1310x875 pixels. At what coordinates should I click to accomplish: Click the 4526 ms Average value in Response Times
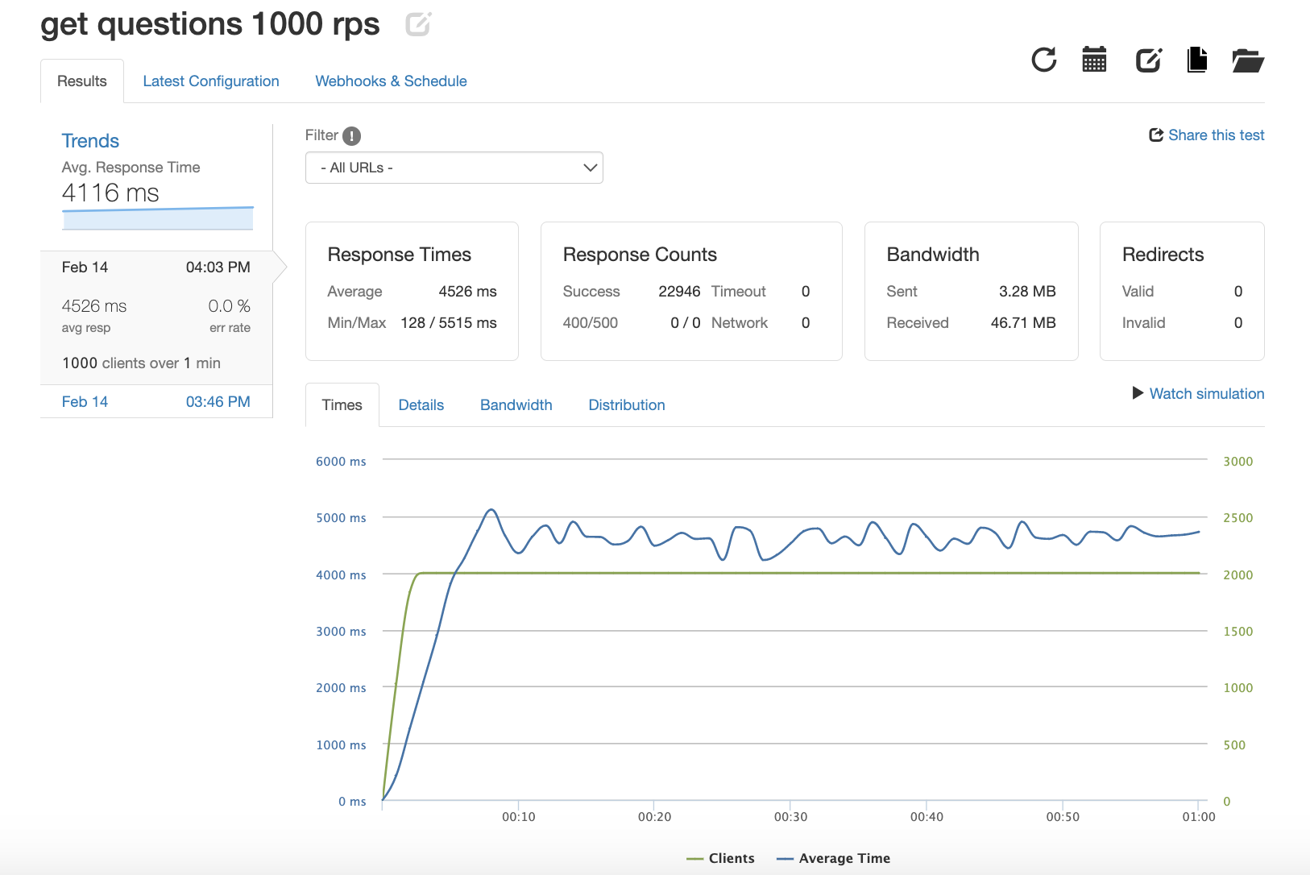tap(467, 292)
